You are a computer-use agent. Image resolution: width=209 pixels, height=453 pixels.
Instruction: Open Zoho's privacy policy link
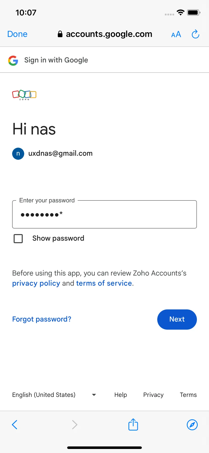(x=36, y=283)
